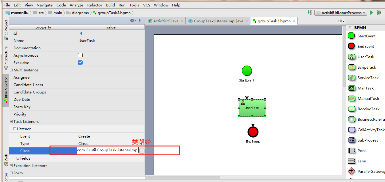
Task: Select the UserTask node on the canvas
Action: (x=252, y=108)
